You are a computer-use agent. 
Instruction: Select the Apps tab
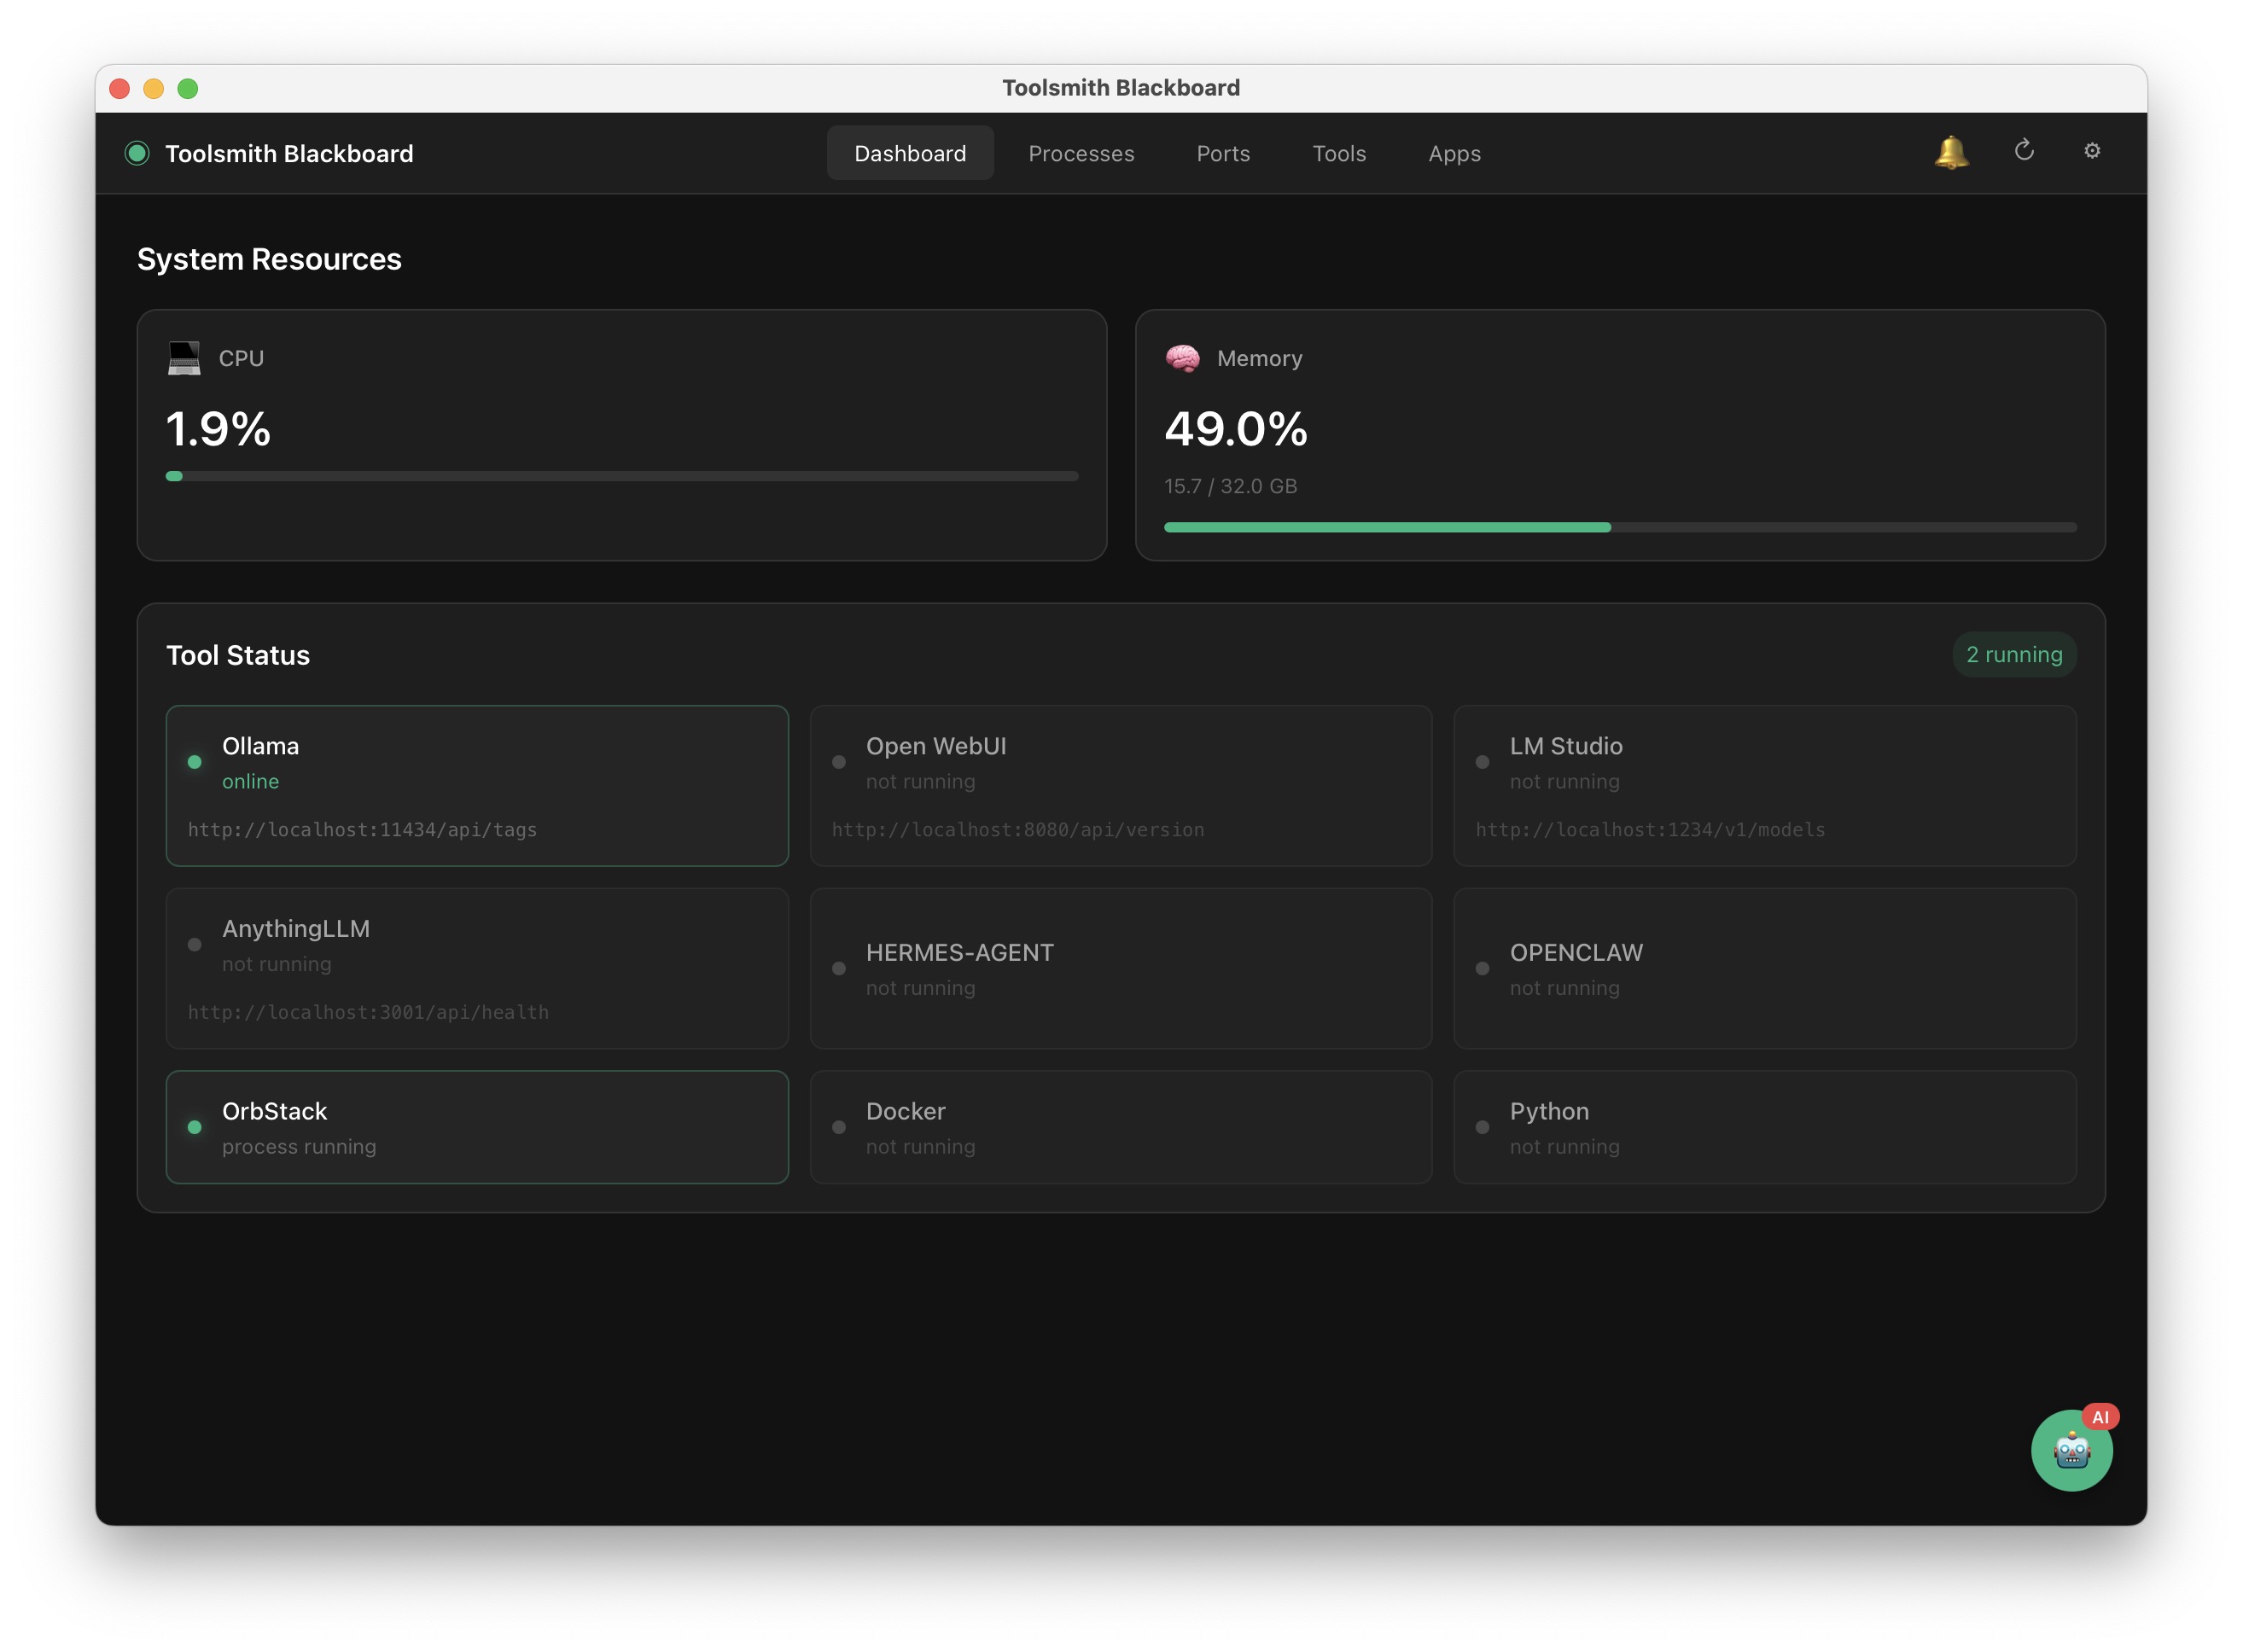click(x=1454, y=153)
